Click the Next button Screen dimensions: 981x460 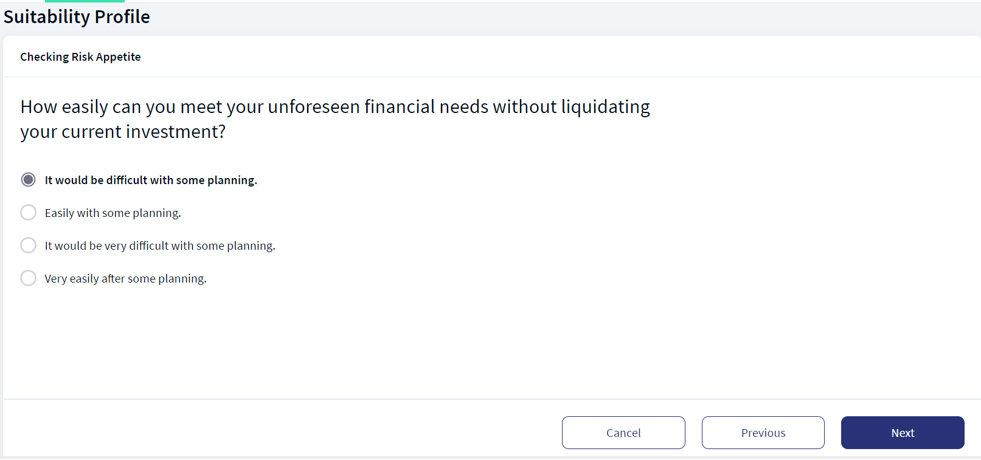pyautogui.click(x=903, y=433)
